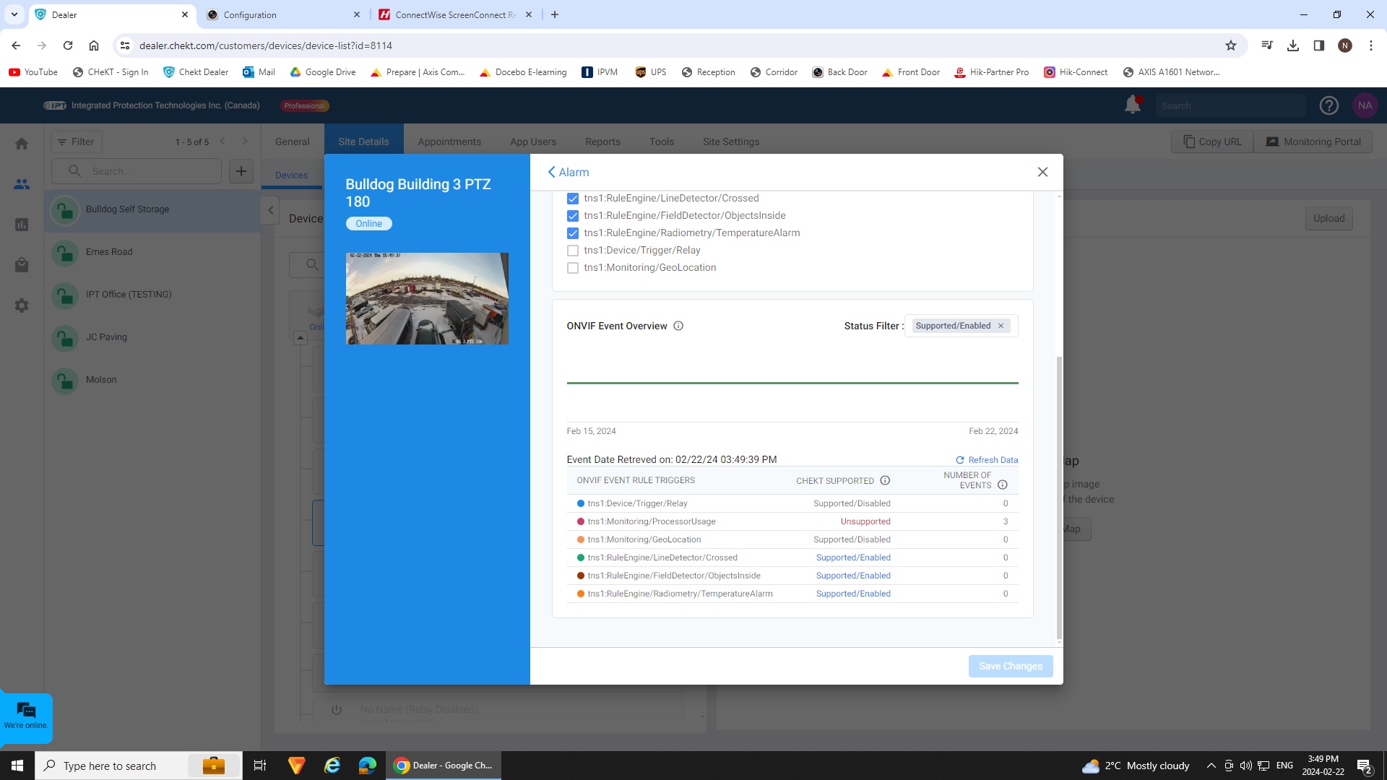Switch to the Appointments tab
Screen dimensions: 1387x780
coord(449,142)
